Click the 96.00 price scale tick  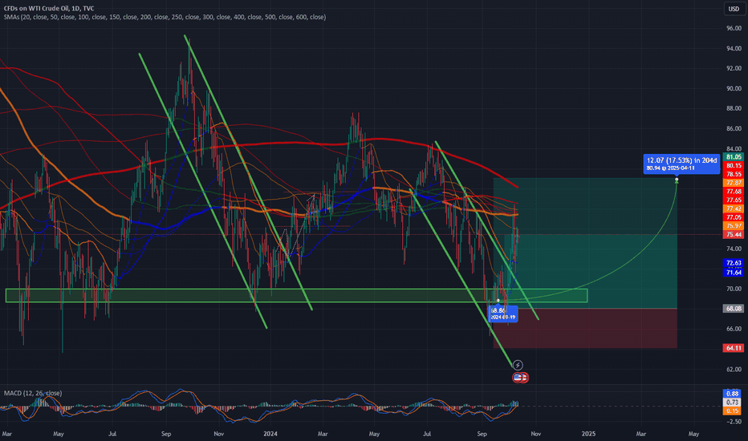pyautogui.click(x=734, y=28)
